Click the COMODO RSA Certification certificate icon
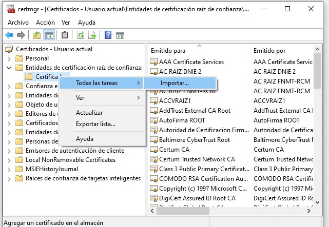Viewport: 329px width, 227px height. tap(154, 179)
